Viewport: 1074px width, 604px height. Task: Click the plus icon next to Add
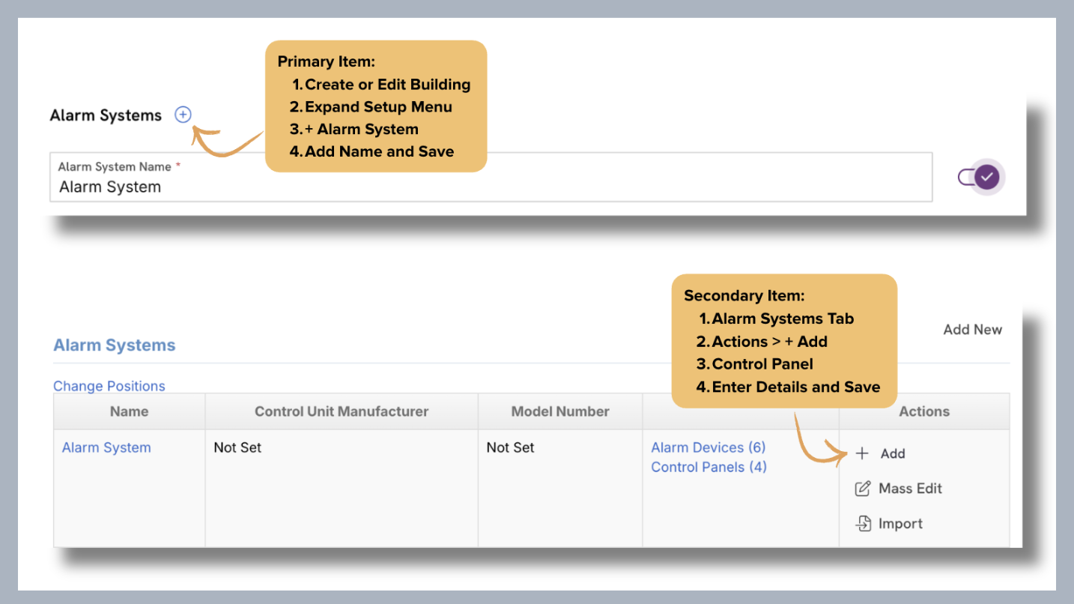[x=862, y=453]
